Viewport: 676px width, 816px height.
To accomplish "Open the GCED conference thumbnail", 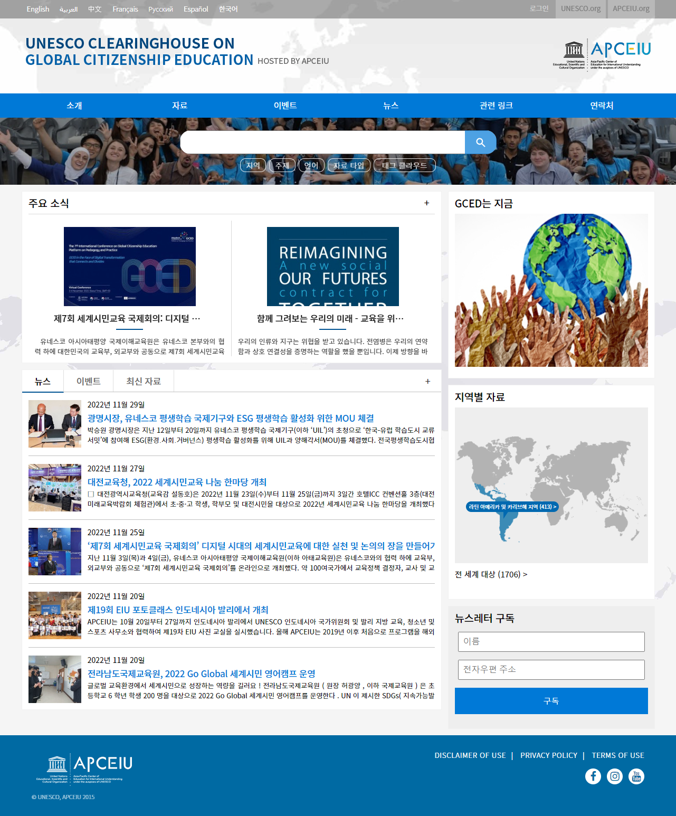I will tap(130, 267).
